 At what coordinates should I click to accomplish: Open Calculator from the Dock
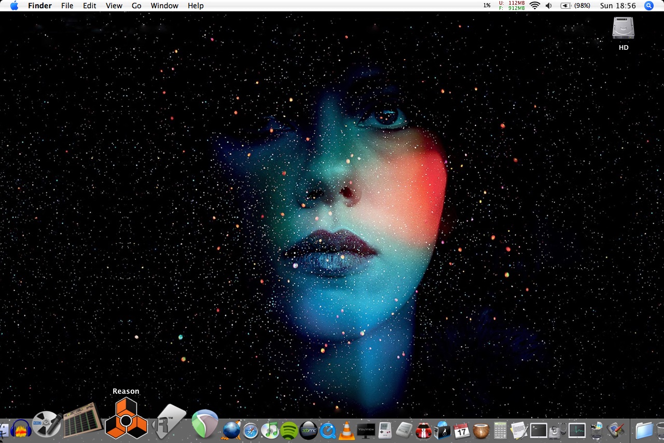(500, 430)
